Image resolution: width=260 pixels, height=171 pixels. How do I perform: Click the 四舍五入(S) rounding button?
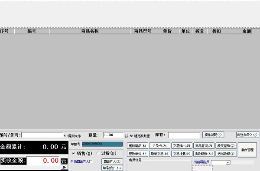[112, 161]
